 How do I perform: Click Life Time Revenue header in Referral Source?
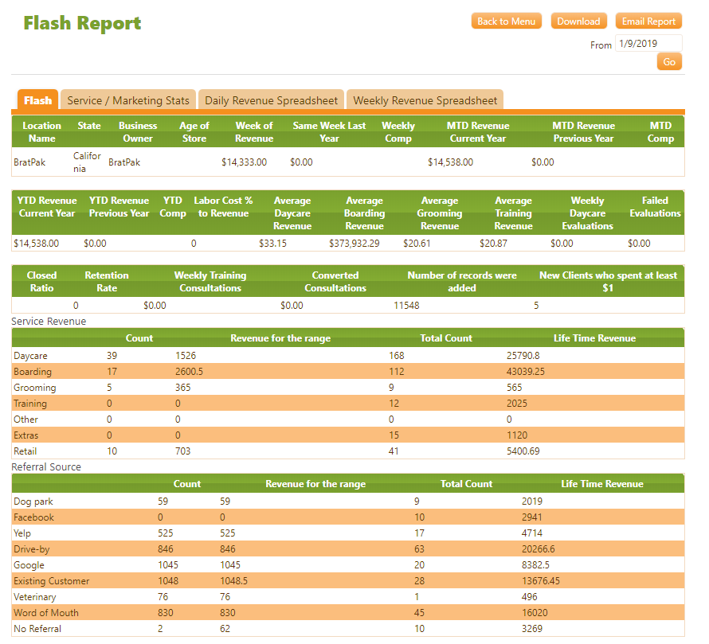pyautogui.click(x=602, y=484)
